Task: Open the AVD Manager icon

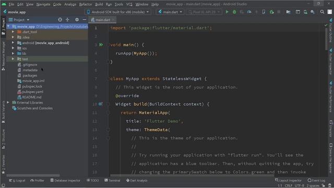Action: [x=305, y=12]
